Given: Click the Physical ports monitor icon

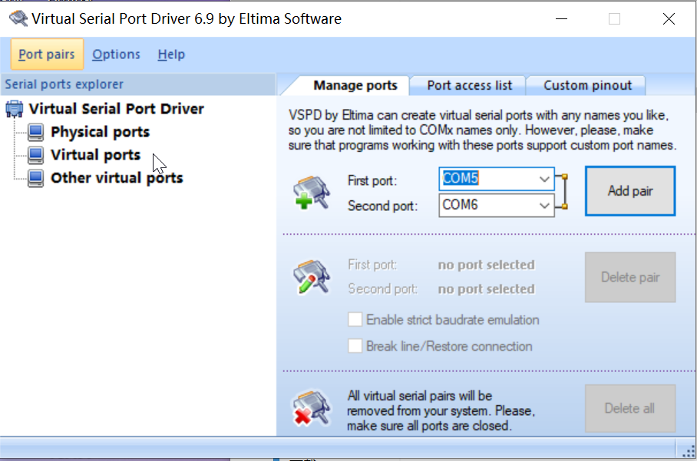Looking at the screenshot, I should point(35,132).
